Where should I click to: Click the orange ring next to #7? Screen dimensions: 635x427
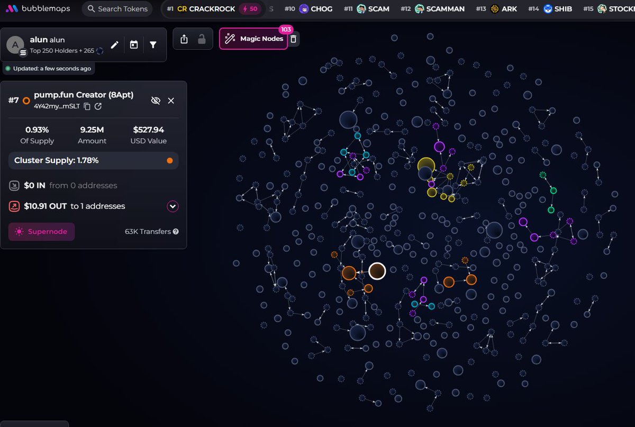(x=26, y=101)
